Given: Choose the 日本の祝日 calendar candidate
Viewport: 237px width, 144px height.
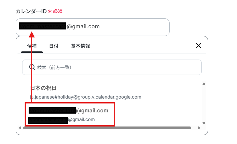Looking at the screenshot, I should pos(86,92).
